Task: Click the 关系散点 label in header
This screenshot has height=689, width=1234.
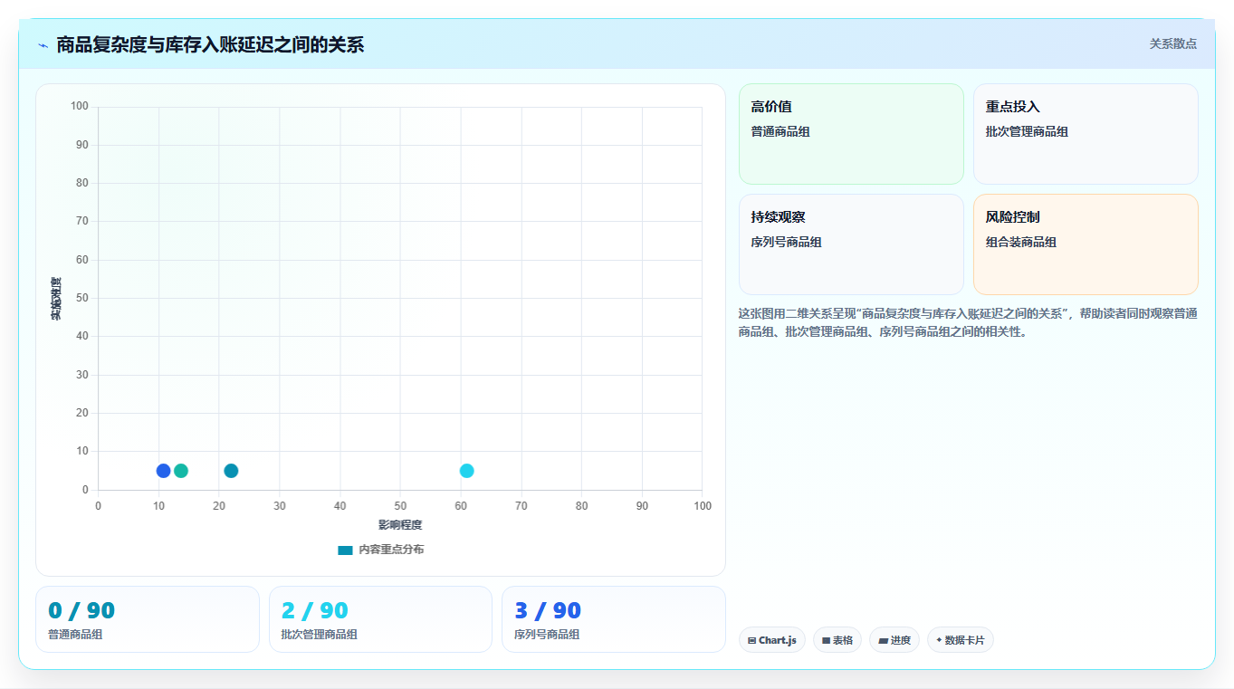Action: [1172, 43]
